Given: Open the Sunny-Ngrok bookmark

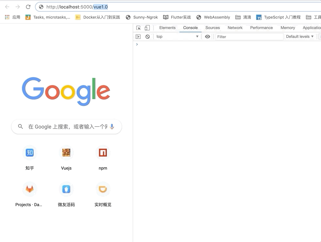Looking at the screenshot, I should click(142, 17).
